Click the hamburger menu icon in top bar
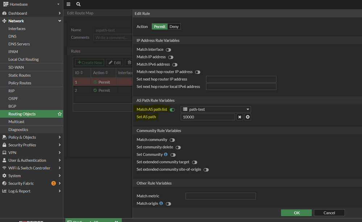The width and height of the screenshot is (362, 222). 68,4
